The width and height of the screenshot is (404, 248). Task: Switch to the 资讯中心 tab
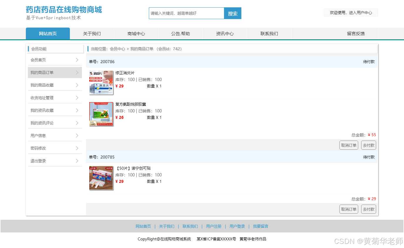click(225, 33)
